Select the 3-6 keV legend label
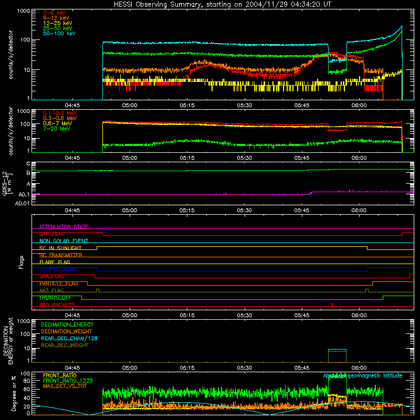This screenshot has height=420, width=420. tap(54, 13)
